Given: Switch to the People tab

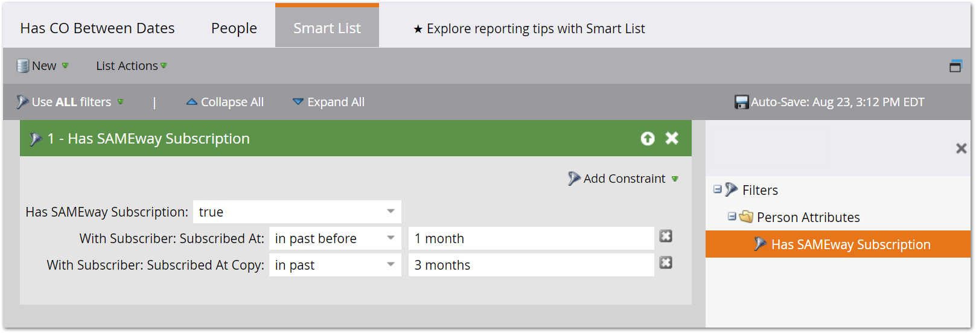Looking at the screenshot, I should pyautogui.click(x=234, y=28).
